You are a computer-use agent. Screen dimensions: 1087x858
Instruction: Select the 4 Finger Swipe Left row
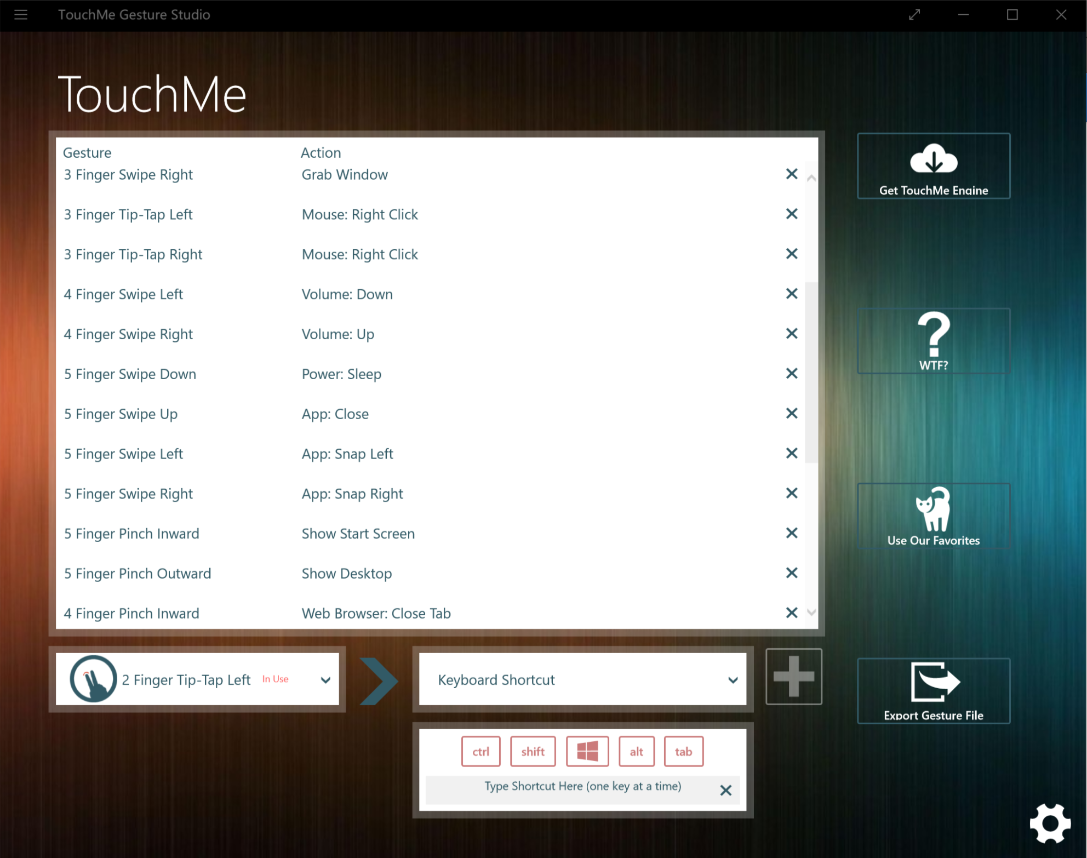(123, 294)
